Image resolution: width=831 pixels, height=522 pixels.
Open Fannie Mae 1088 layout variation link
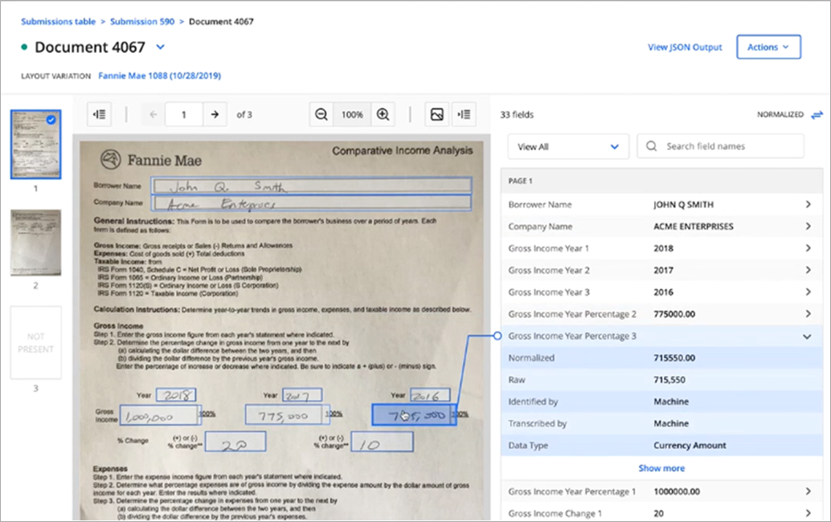tap(159, 75)
